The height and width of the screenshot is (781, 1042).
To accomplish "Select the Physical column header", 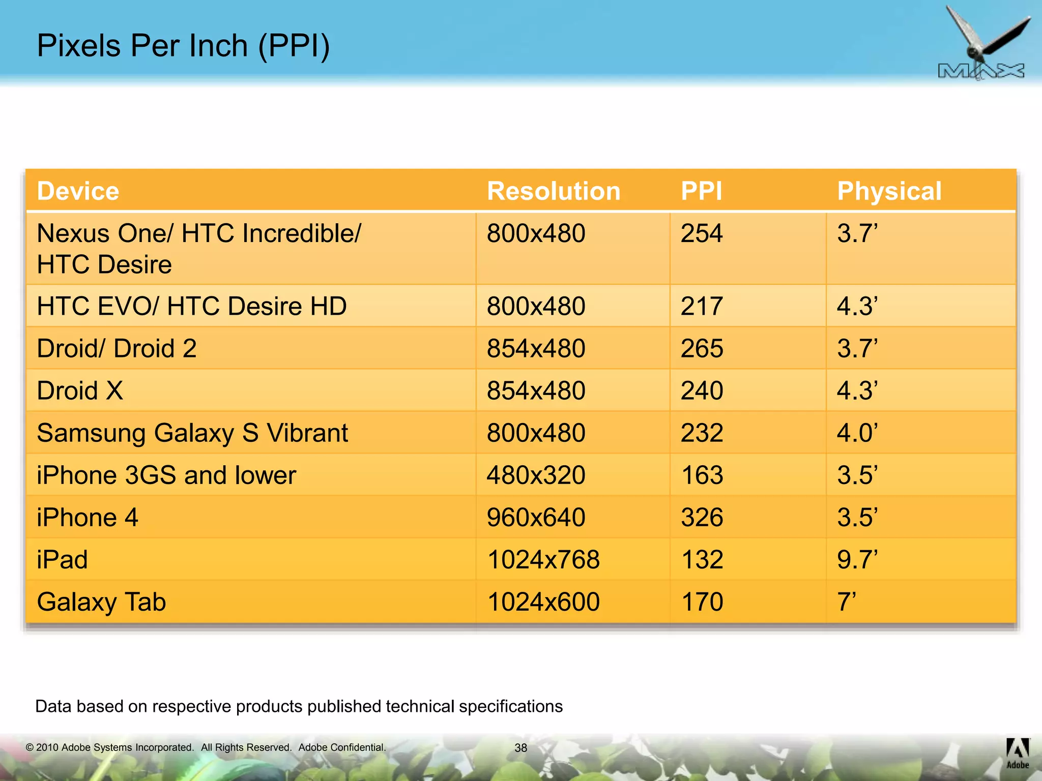I will (889, 191).
